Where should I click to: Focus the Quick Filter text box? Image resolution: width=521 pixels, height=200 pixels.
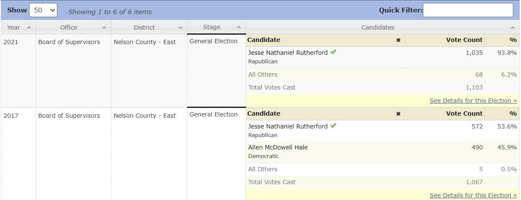tap(468, 10)
